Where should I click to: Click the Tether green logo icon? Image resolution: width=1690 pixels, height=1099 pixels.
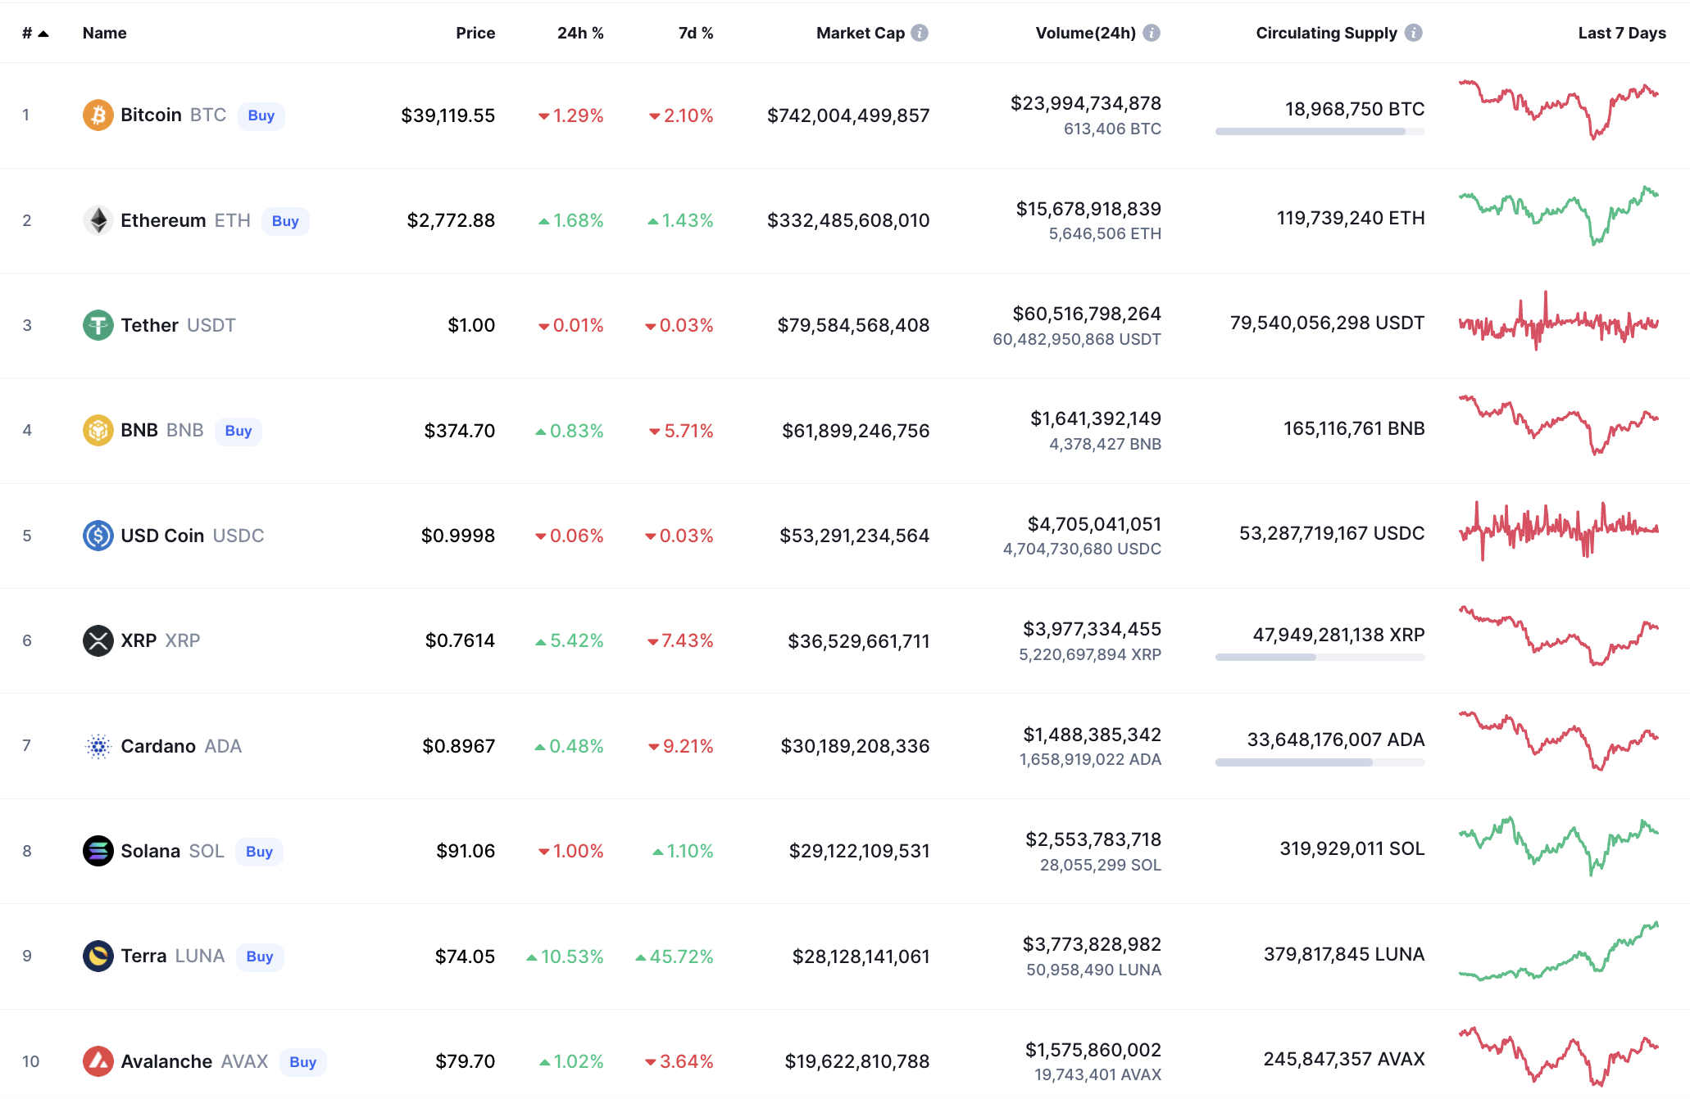[x=98, y=325]
